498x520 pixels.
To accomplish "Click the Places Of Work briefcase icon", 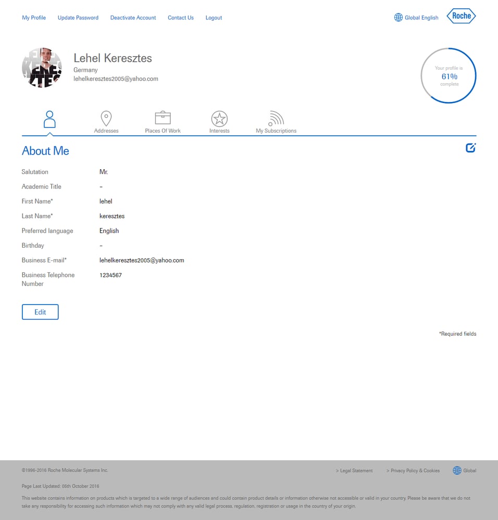I will [163, 118].
